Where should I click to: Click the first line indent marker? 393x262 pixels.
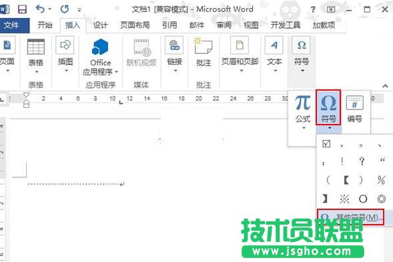click(26, 95)
